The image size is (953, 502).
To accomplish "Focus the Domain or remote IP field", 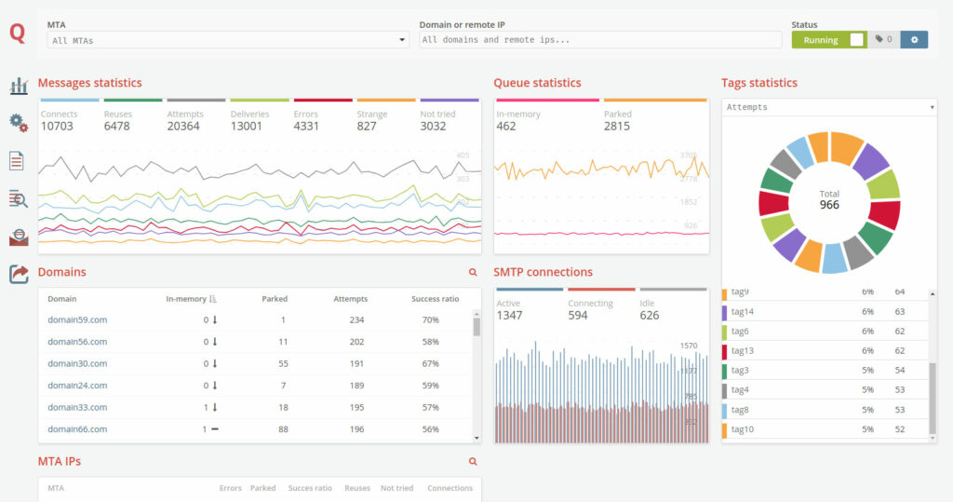I will coord(600,40).
